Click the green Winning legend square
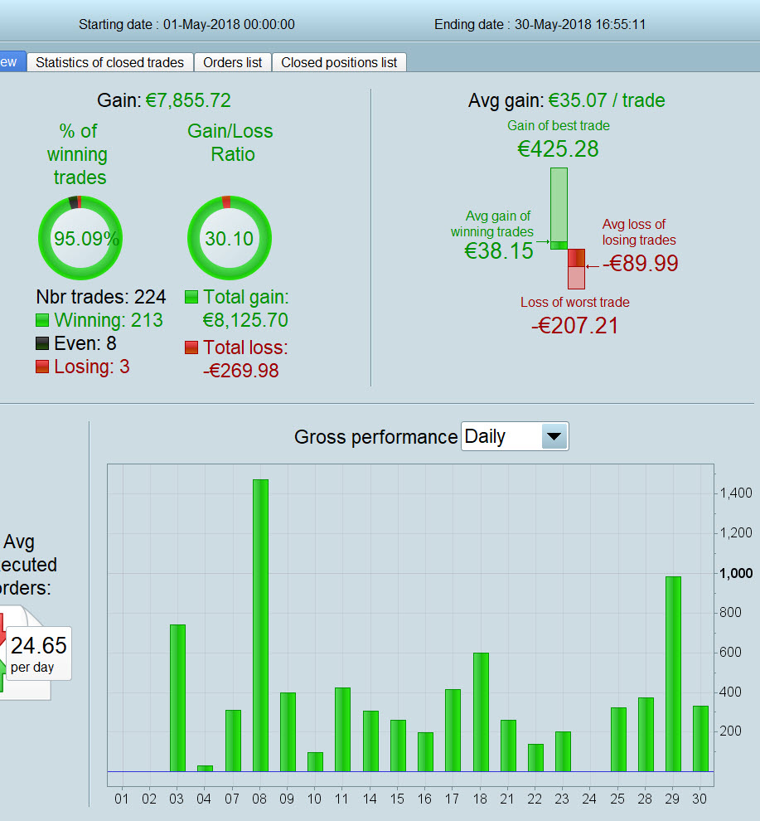 pyautogui.click(x=42, y=320)
